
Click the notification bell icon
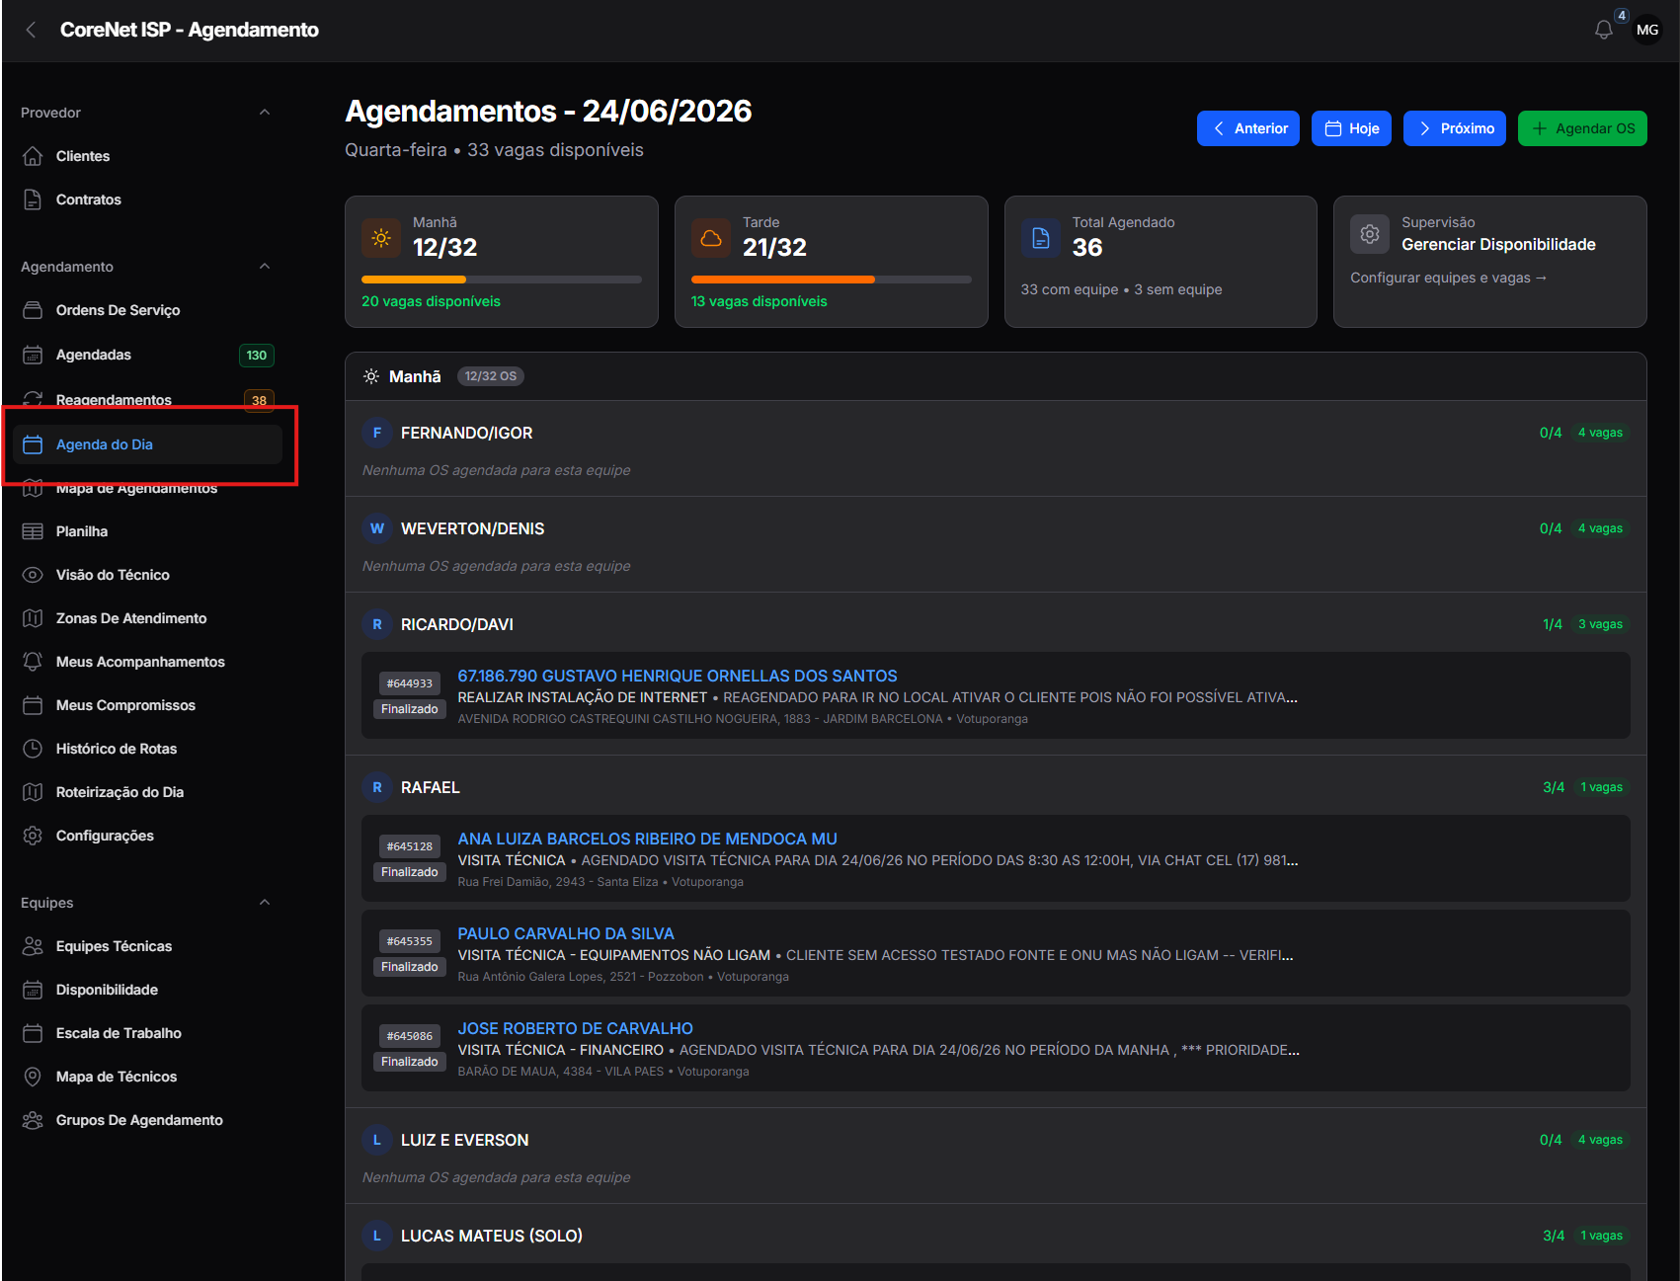1603,30
